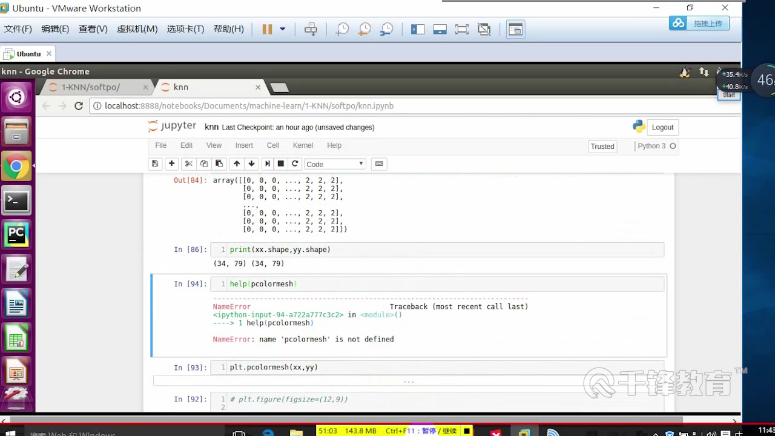Restart the kernel using the refresh icon
The image size is (775, 436).
coord(295,163)
